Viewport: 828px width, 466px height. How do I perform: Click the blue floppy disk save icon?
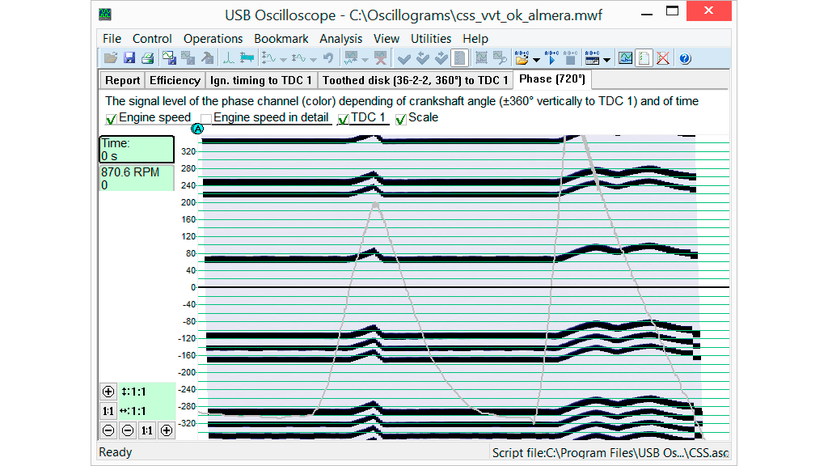coord(129,58)
